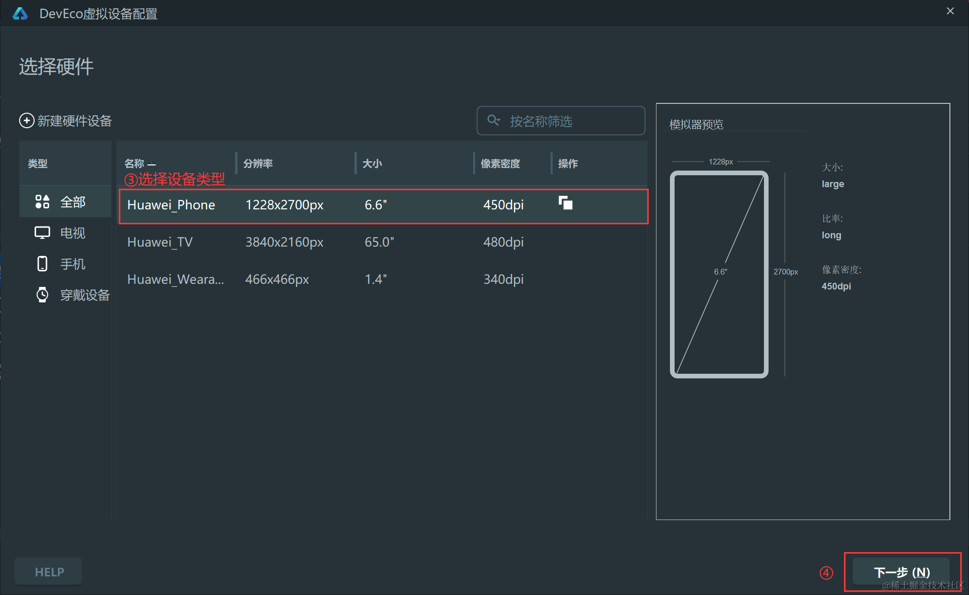
Task: Select the 手机 phone icon
Action: [x=42, y=264]
